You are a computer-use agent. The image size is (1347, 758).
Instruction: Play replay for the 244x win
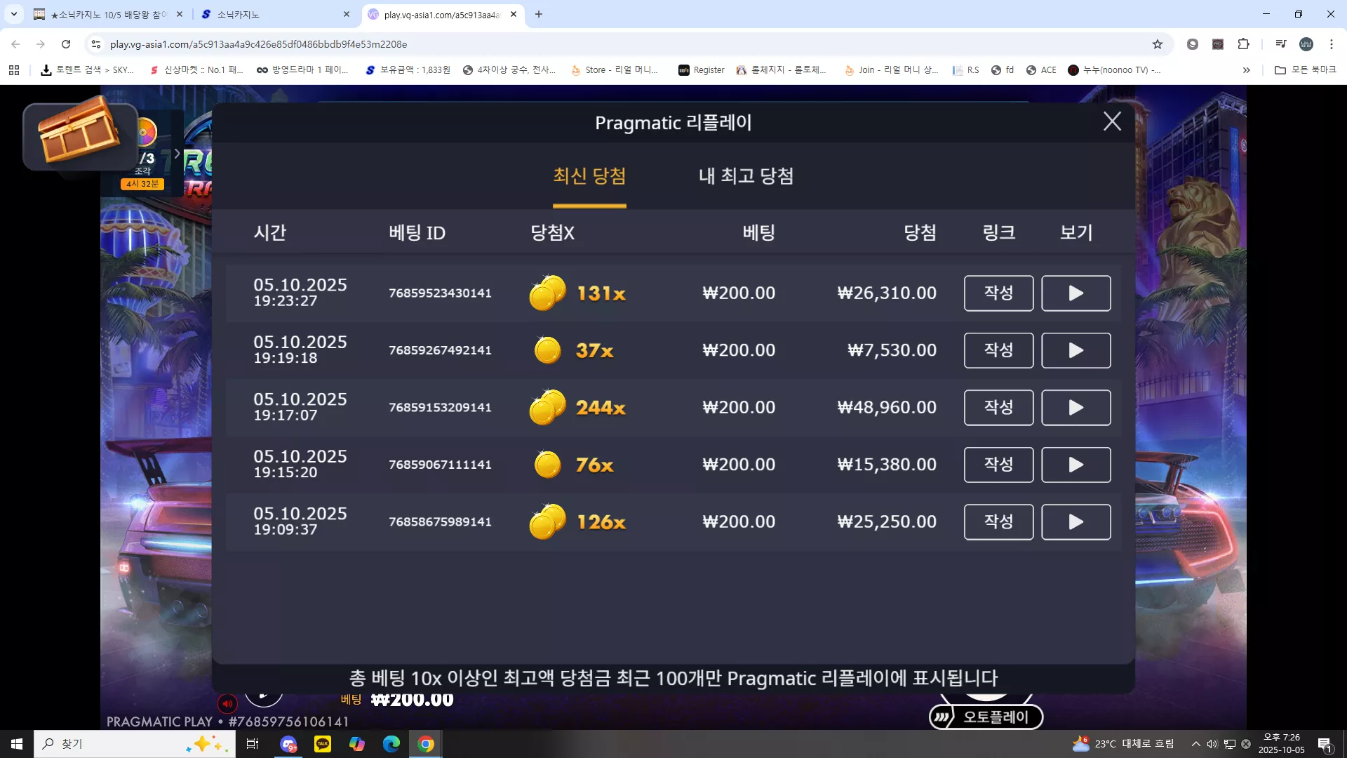1075,408
